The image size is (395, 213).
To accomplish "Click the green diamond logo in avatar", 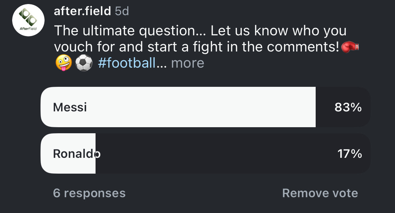I will click(x=28, y=17).
